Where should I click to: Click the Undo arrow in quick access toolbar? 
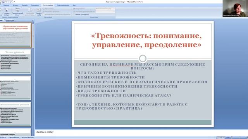coord(7,2)
